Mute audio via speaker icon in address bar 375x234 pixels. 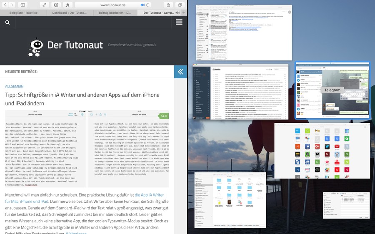point(143,5)
